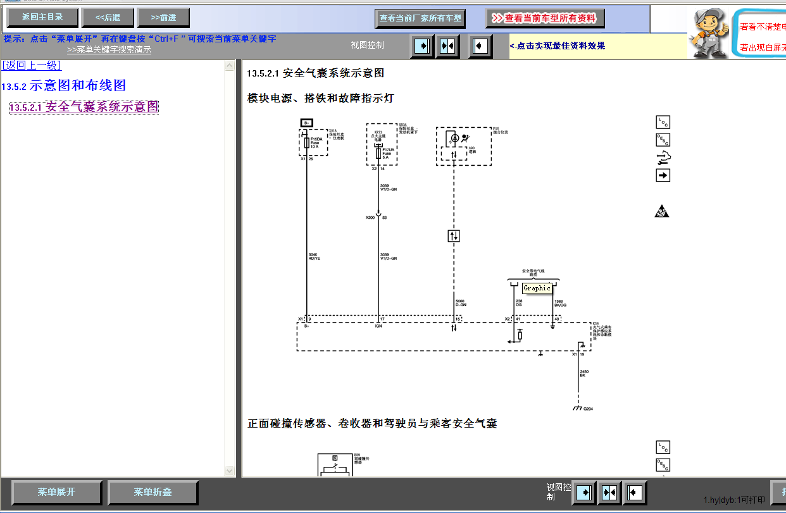Image resolution: width=786 pixels, height=513 pixels.
Task: Click right-arrow view icon in top 视图控制 group
Action: [x=422, y=46]
